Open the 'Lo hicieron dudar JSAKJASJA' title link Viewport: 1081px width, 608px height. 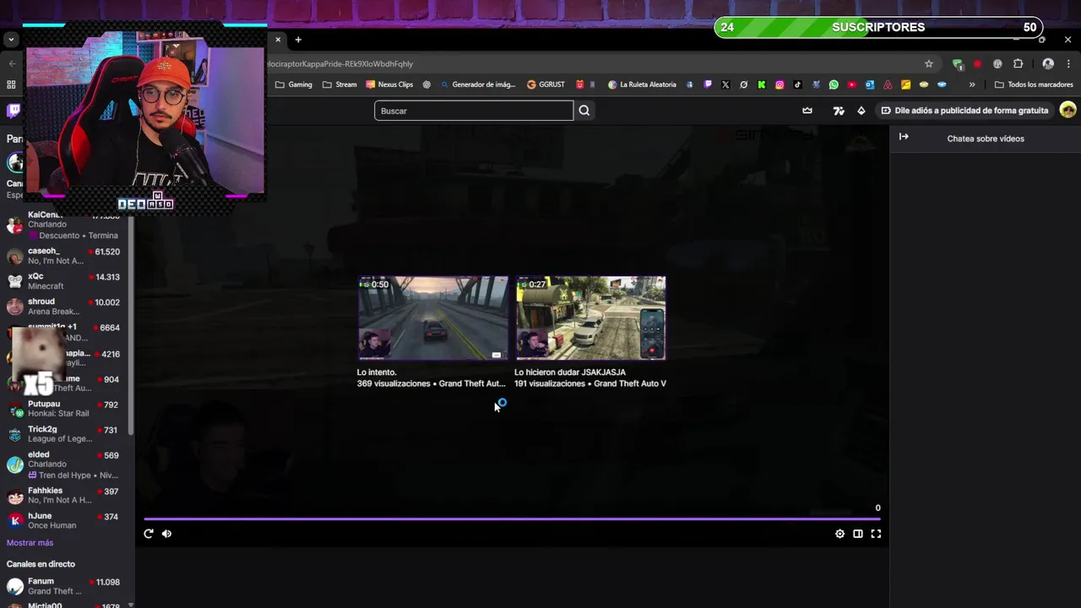click(x=570, y=372)
